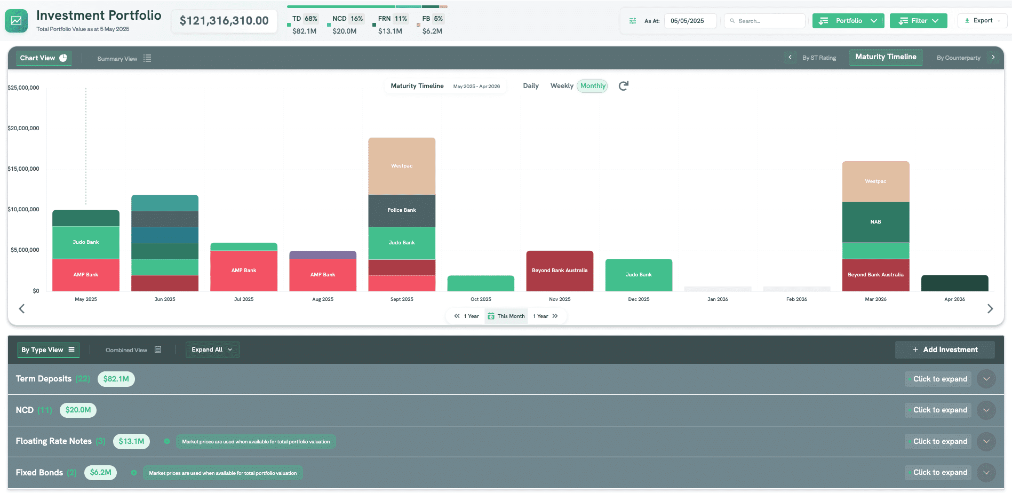This screenshot has height=493, width=1012.
Task: Click the plus icon in Add Investment
Action: click(915, 349)
